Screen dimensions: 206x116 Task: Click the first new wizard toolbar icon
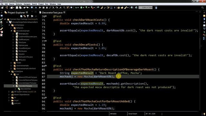coord(2,8)
